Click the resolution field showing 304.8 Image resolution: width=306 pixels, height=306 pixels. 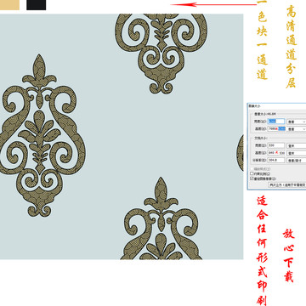[x=276, y=160]
